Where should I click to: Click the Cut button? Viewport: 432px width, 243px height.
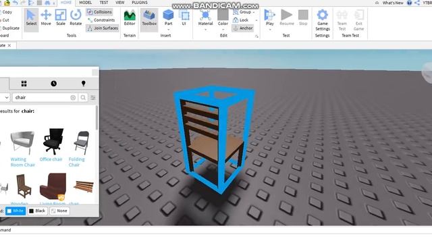click(5, 20)
